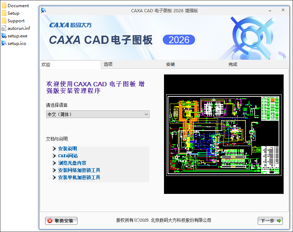
Task: Open the Document folder in the sidebar
Action: point(16,5)
